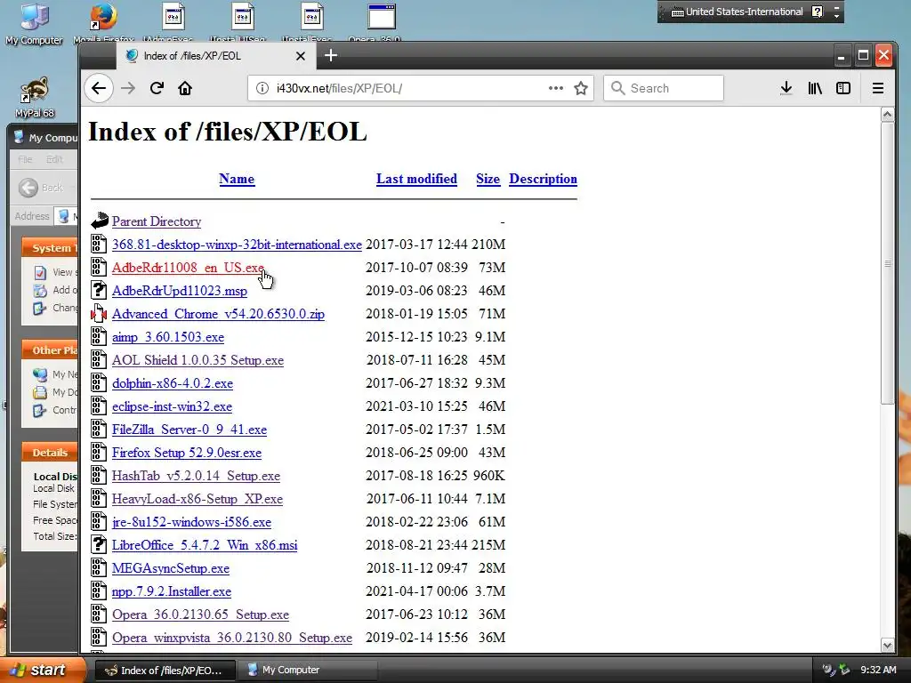911x683 pixels.
Task: Download Advanced_Chrome_v54.20.6530.0.zip
Action: [219, 314]
